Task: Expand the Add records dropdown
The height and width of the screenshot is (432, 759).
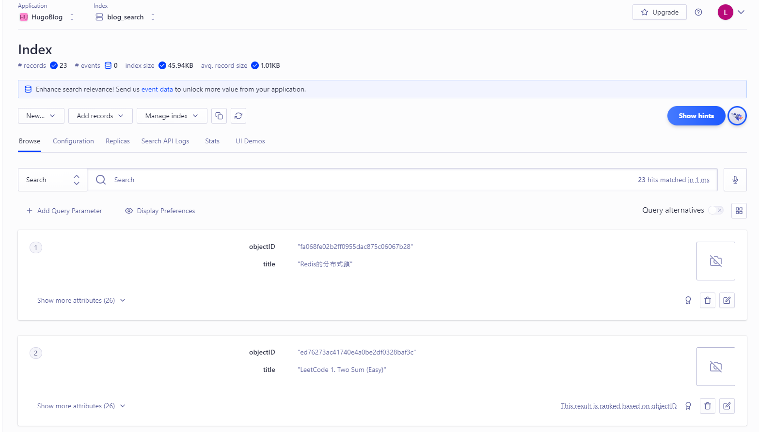Action: [x=100, y=116]
